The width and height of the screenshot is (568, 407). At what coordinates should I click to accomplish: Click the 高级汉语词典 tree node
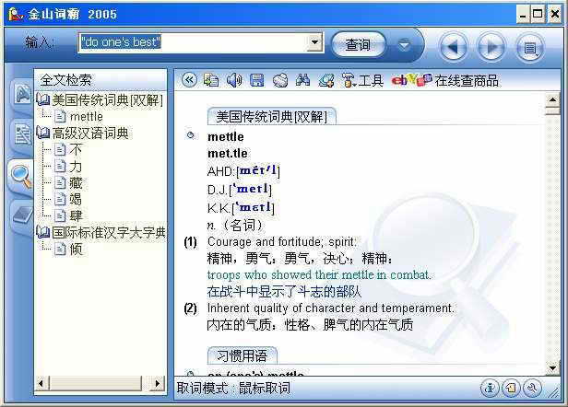click(89, 133)
